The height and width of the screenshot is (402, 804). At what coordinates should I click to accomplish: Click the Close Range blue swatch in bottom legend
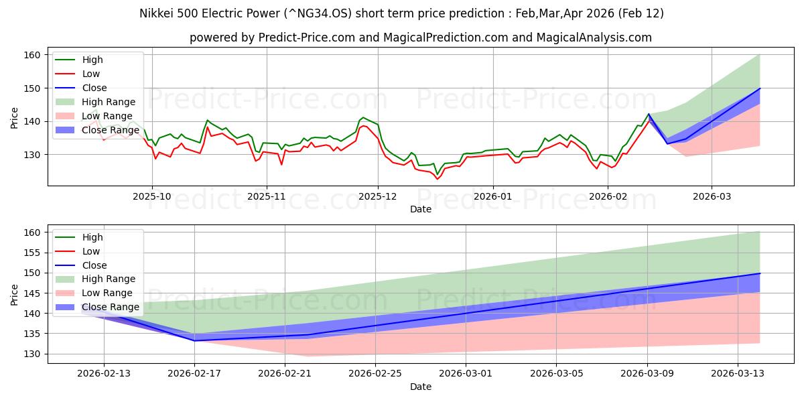[x=66, y=307]
